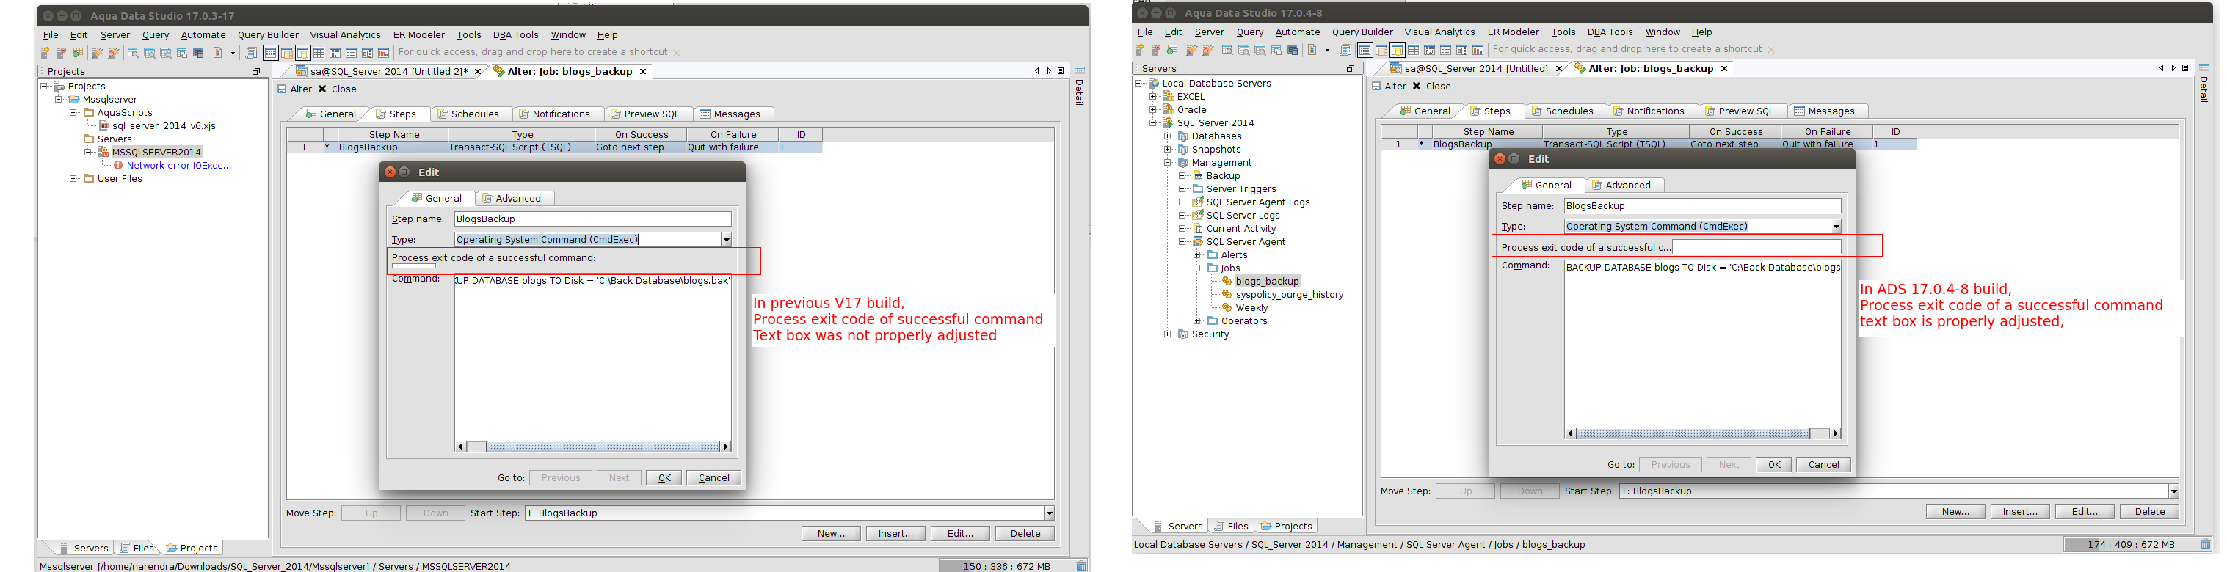Click the Close X icon in the right window's Alter toolbar
The height and width of the screenshot is (572, 2227).
[1417, 87]
